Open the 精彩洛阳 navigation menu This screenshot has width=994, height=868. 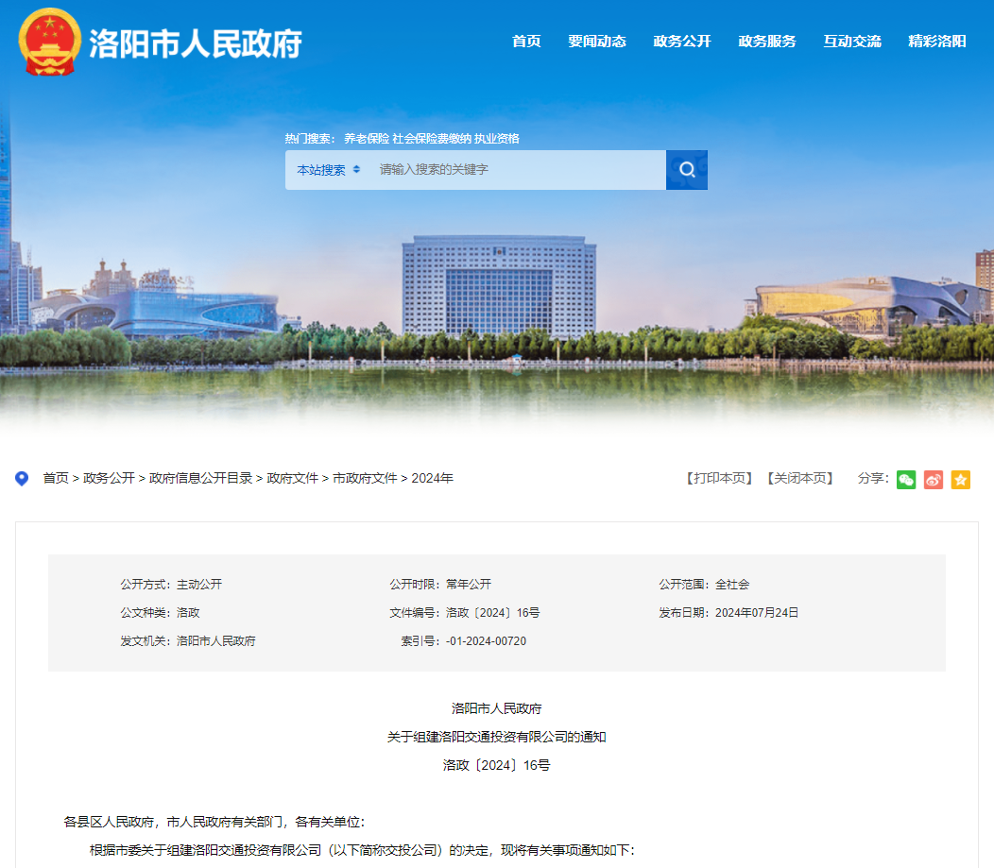[934, 42]
